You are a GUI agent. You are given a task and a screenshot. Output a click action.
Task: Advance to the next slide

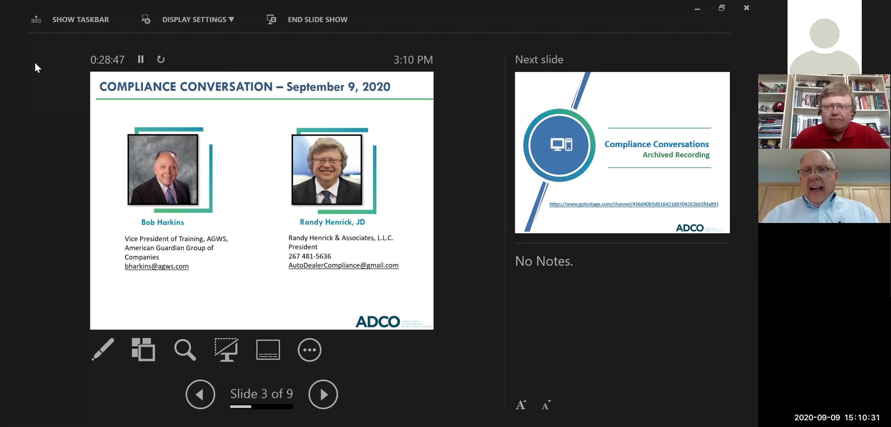pos(323,394)
